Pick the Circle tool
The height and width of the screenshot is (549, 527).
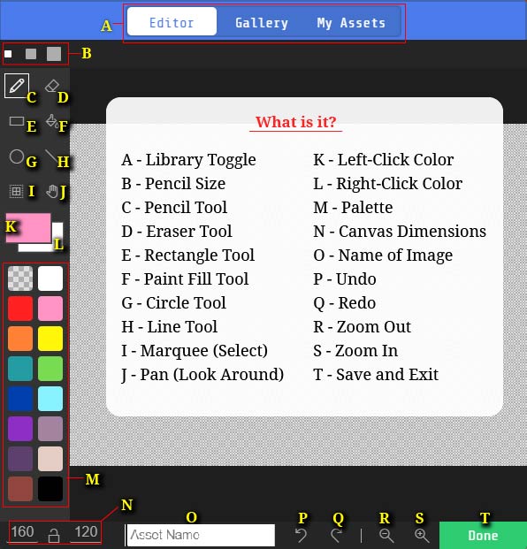pyautogui.click(x=17, y=156)
